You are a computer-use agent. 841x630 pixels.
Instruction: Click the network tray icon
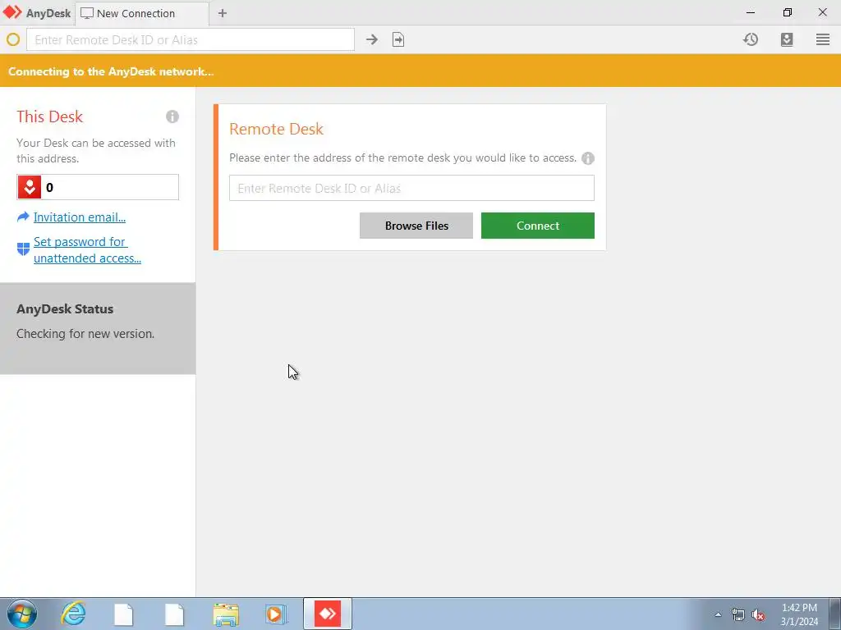coord(738,615)
